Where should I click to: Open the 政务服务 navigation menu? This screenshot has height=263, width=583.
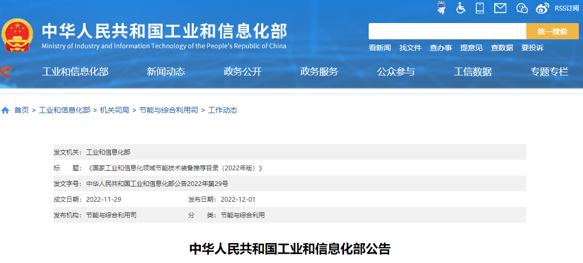click(x=319, y=72)
